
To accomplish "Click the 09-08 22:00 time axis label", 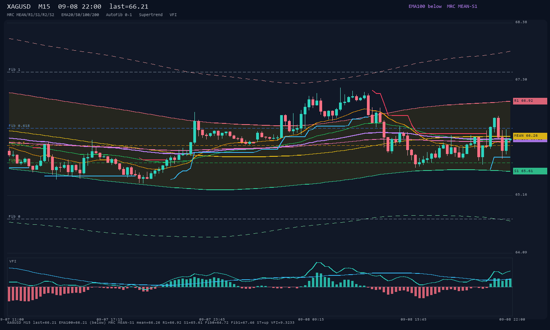I will coord(512,319).
